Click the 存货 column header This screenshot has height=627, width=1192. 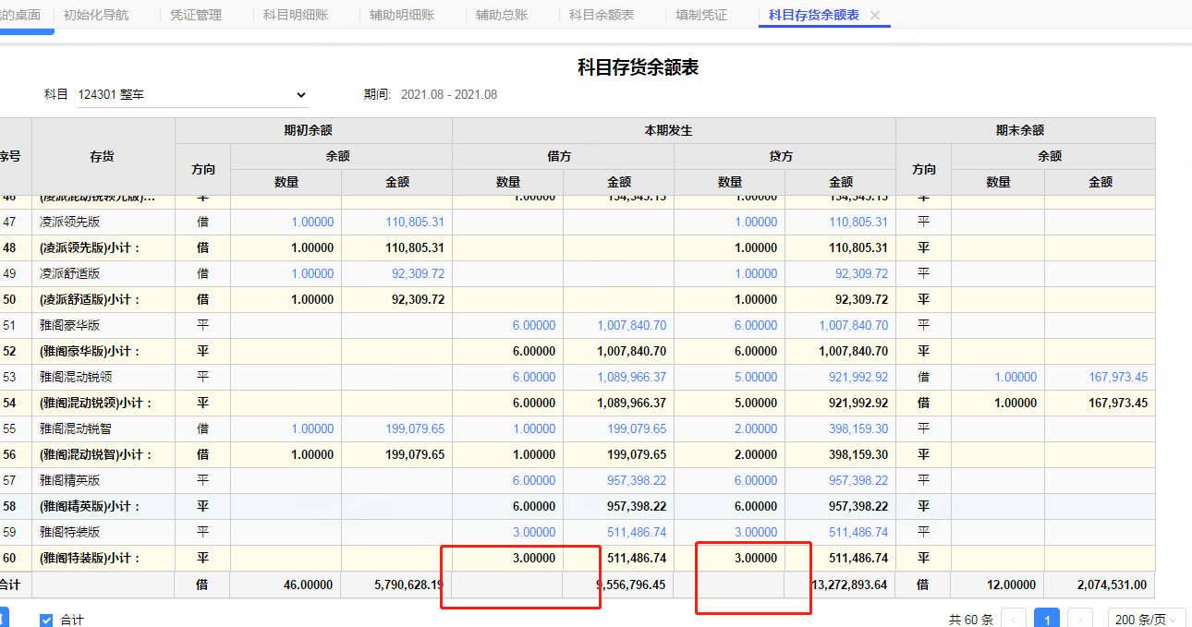coord(103,156)
